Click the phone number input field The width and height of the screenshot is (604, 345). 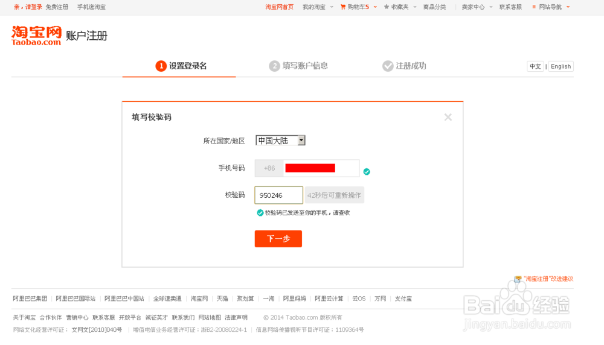coord(321,168)
